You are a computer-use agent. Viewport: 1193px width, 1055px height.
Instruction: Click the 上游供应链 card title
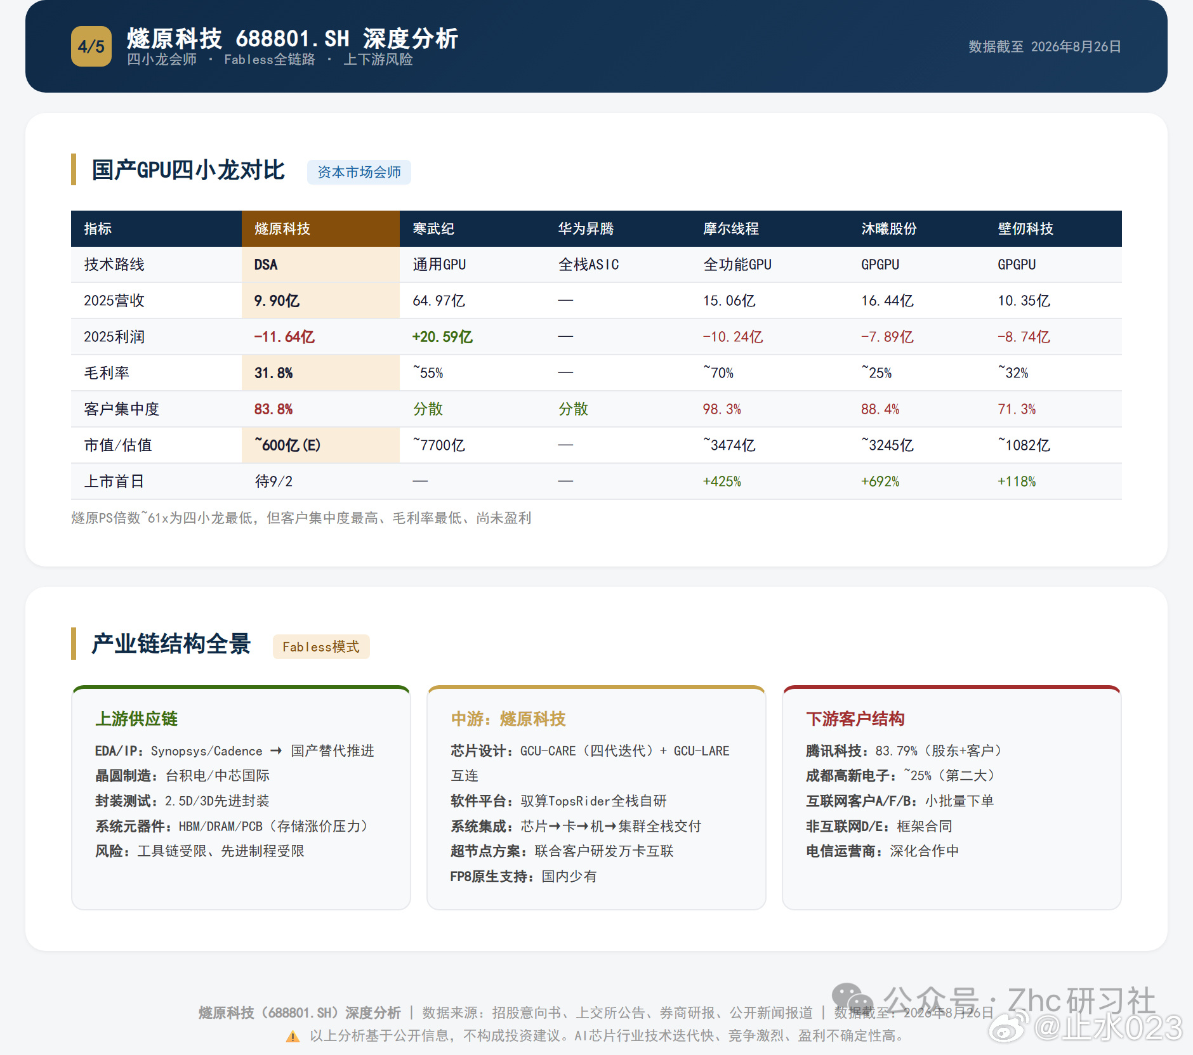(136, 719)
